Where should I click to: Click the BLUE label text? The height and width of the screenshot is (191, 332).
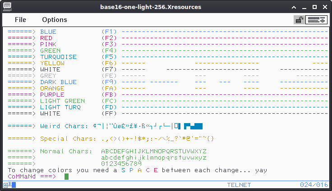point(48,31)
